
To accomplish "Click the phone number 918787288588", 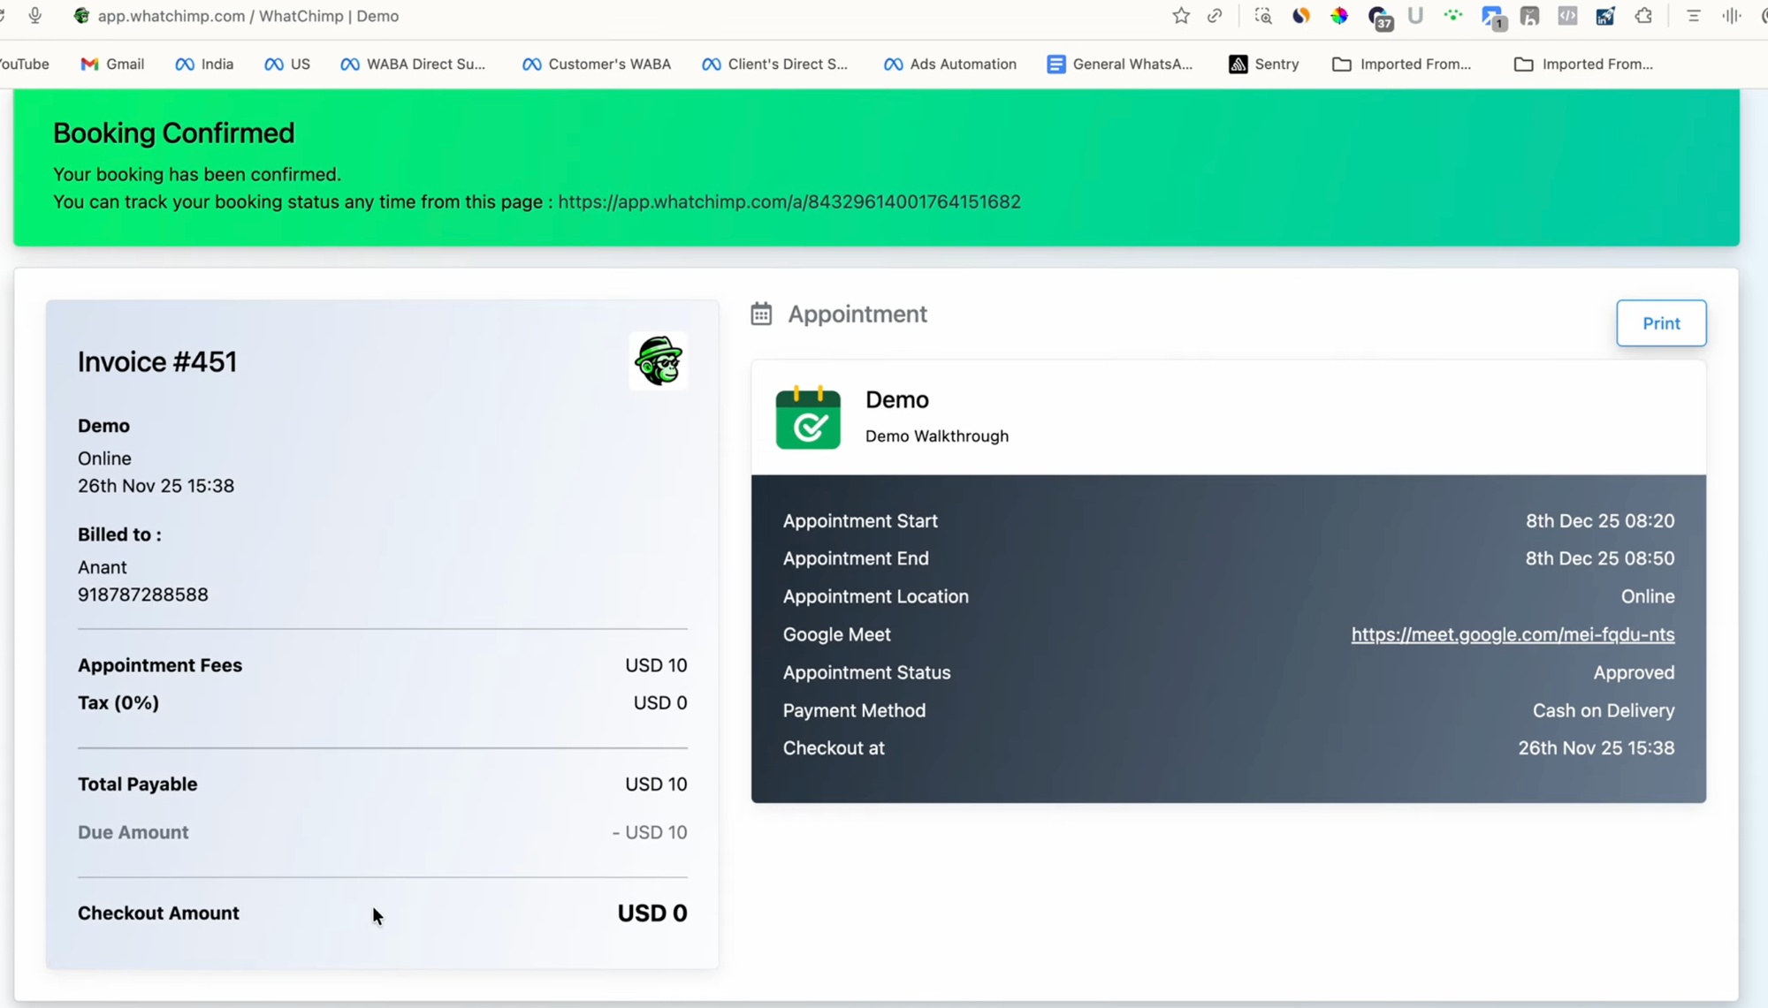I will pos(143,595).
